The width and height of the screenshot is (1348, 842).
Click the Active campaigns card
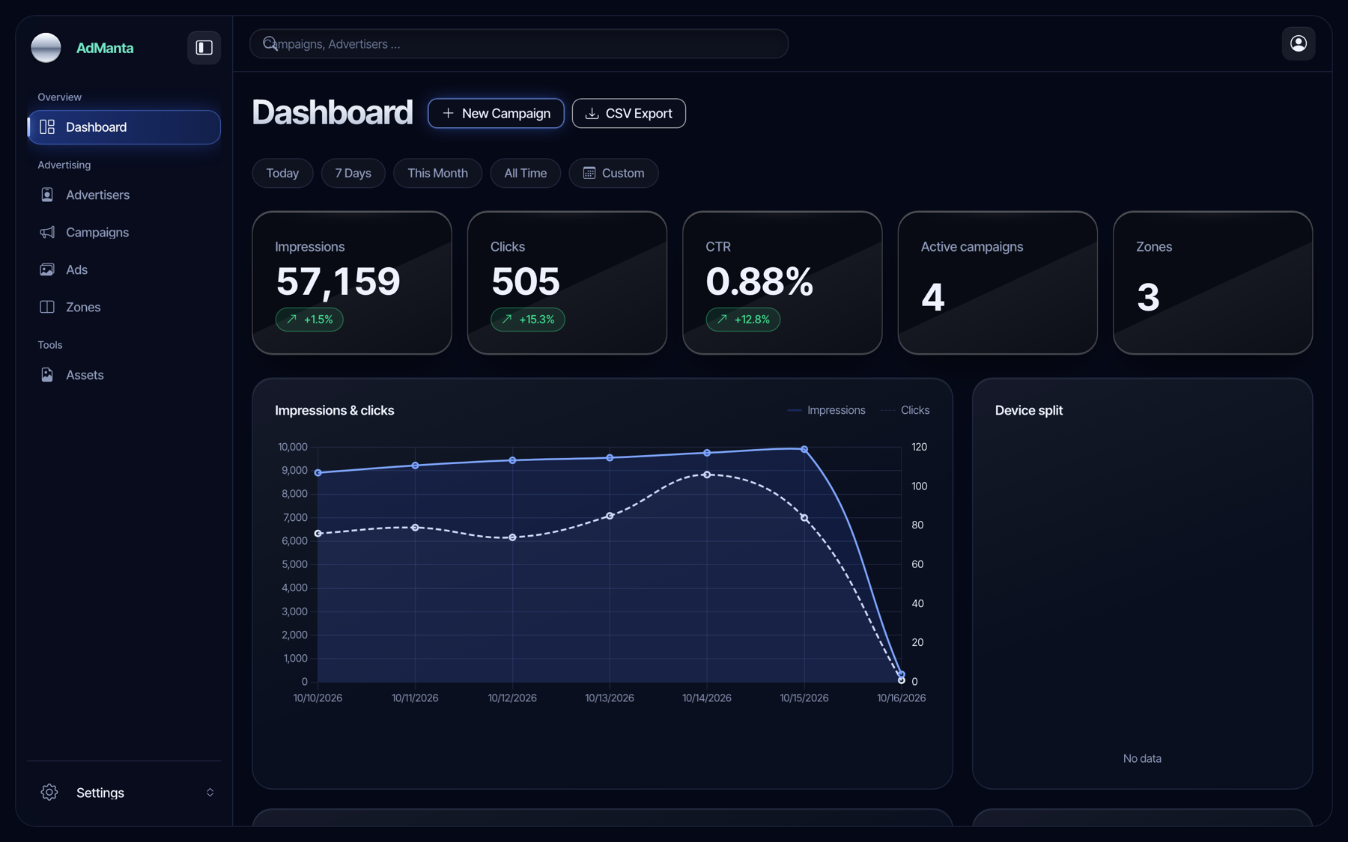click(x=998, y=282)
